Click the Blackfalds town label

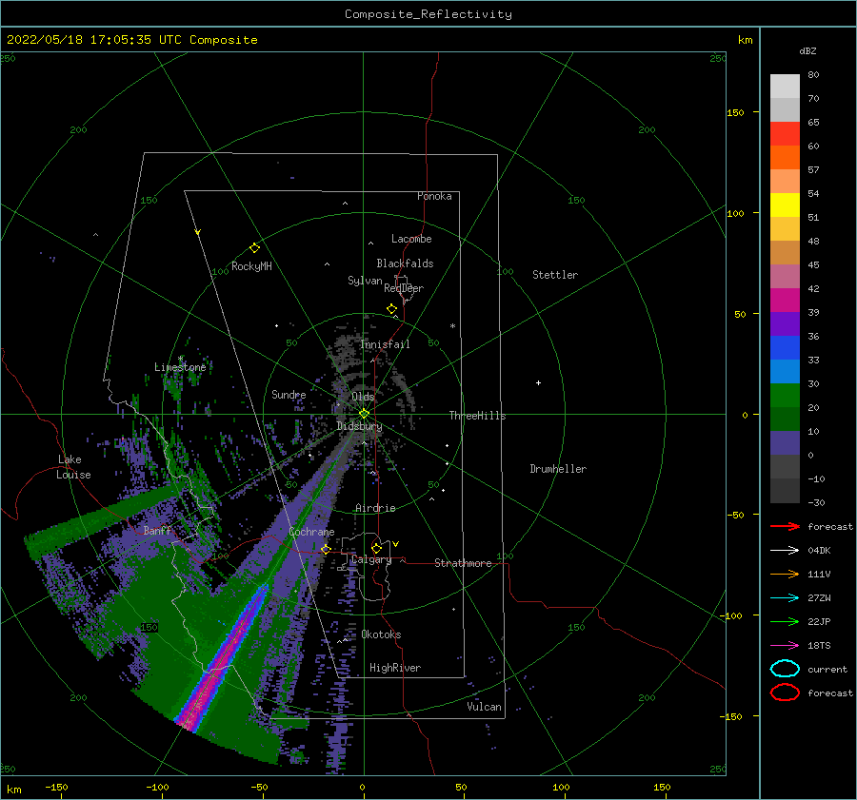click(x=405, y=263)
